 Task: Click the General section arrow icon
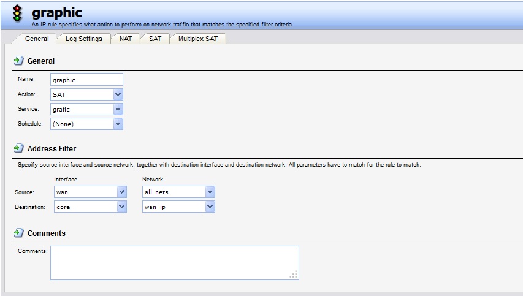(x=18, y=61)
